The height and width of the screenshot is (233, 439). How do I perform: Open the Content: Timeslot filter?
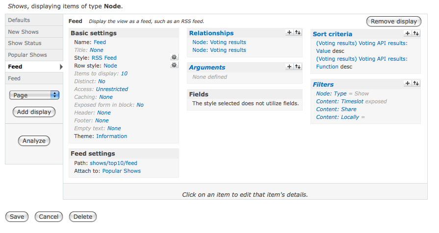tap(339, 101)
